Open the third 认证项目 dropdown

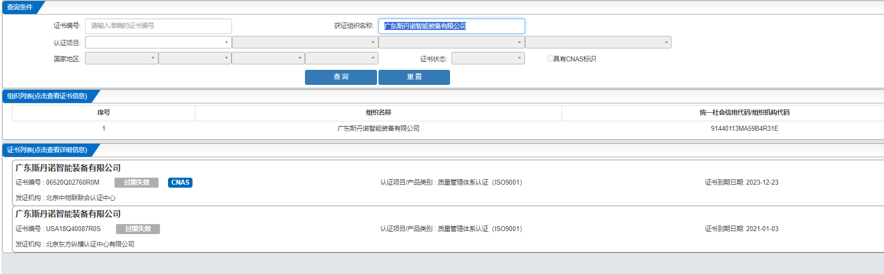tap(451, 42)
